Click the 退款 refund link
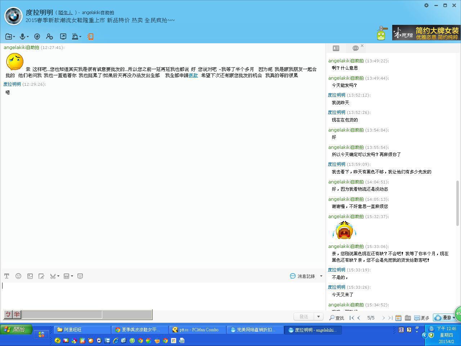This screenshot has height=346, width=461. [193, 75]
